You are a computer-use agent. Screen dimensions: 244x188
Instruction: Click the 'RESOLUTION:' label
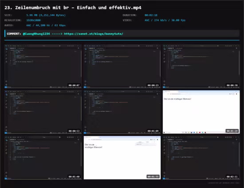(13, 20)
